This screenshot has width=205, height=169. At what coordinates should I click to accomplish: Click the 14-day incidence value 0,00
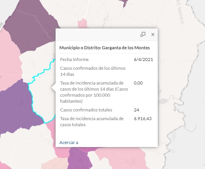[138, 83]
